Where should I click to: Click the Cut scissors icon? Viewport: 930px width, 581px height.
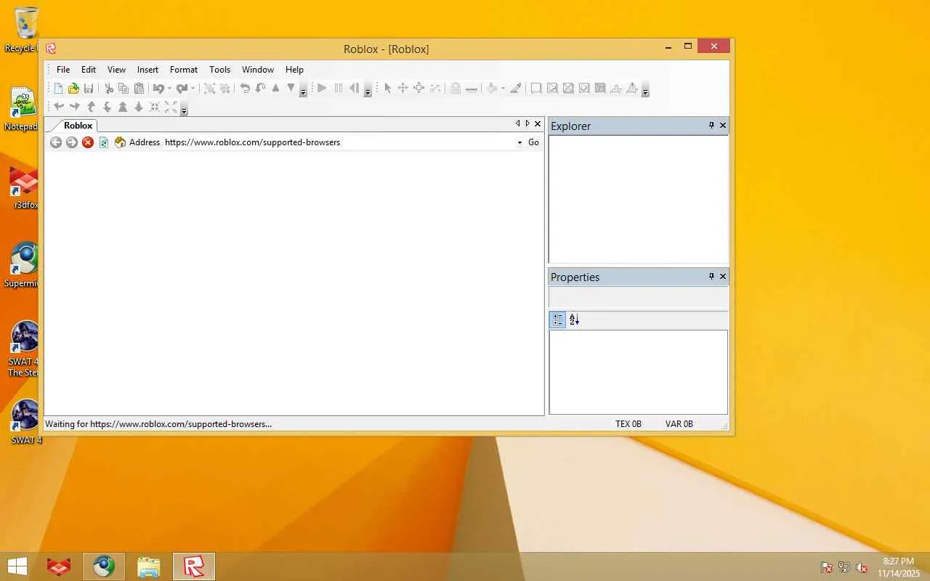pos(109,89)
